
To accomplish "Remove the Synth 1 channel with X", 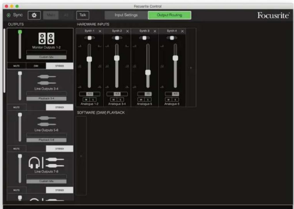I will 100,31.
